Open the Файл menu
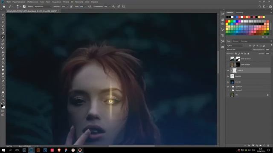 tap(9, 2)
